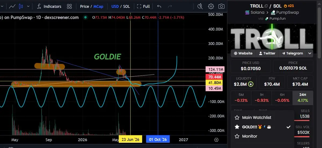Click the GOLDIE chart text annotation
This screenshot has height=148, width=322.
[107, 57]
